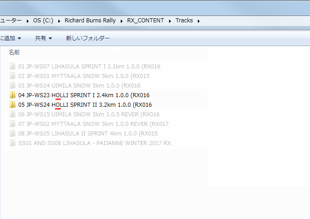Image resolution: width=310 pixels, height=219 pixels.
Task: Expand arrow after OS (C:) breadcrumb
Action: tap(59, 21)
